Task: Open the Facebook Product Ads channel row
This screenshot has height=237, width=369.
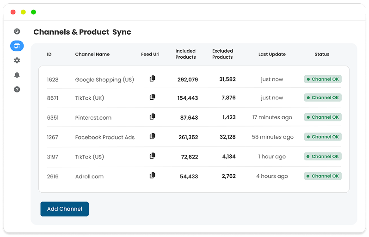Action: click(x=105, y=137)
